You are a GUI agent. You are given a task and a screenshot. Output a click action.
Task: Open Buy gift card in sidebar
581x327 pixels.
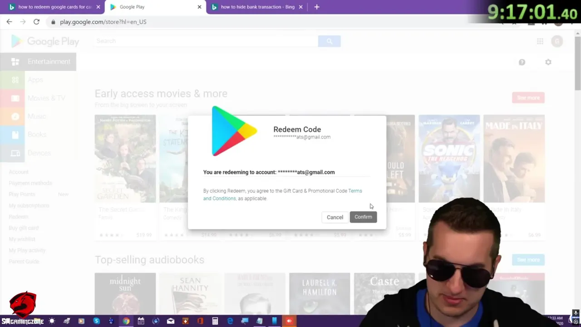pyautogui.click(x=24, y=228)
